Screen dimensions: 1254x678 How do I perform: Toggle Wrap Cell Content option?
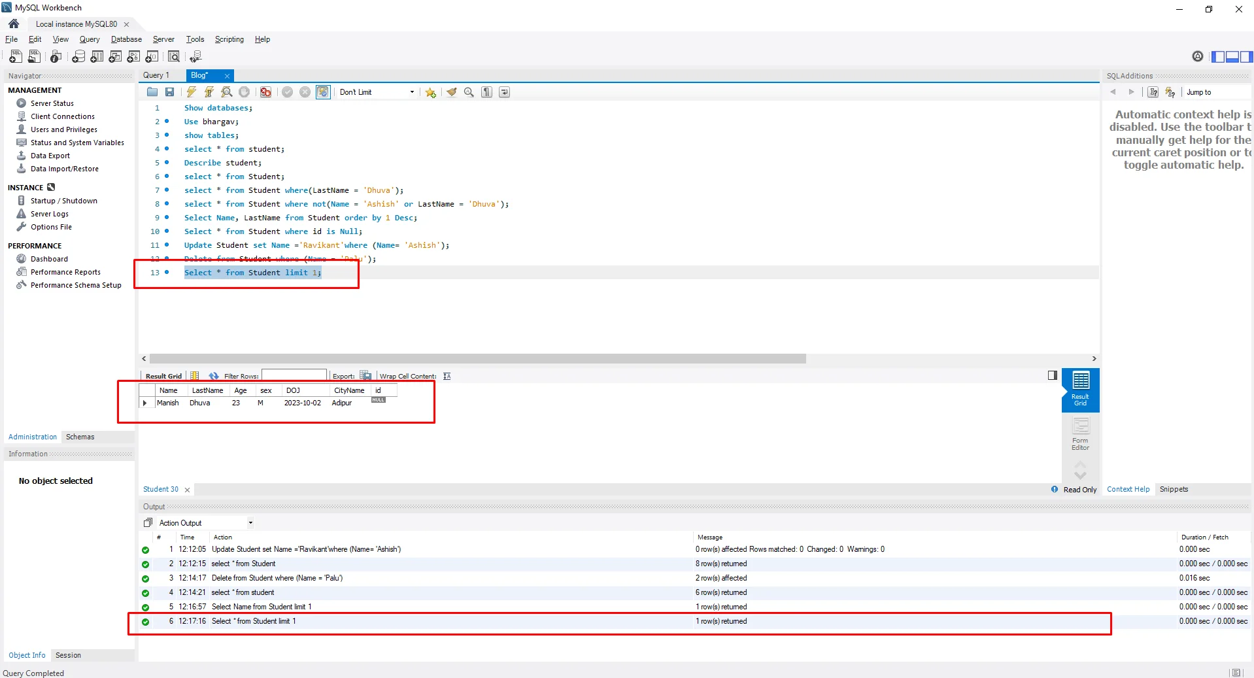pyautogui.click(x=447, y=376)
